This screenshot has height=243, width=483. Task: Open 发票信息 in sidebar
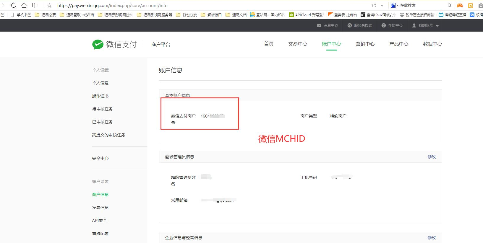coord(100,208)
